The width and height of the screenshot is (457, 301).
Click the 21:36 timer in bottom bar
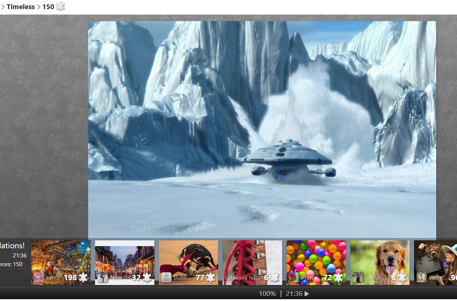294,294
